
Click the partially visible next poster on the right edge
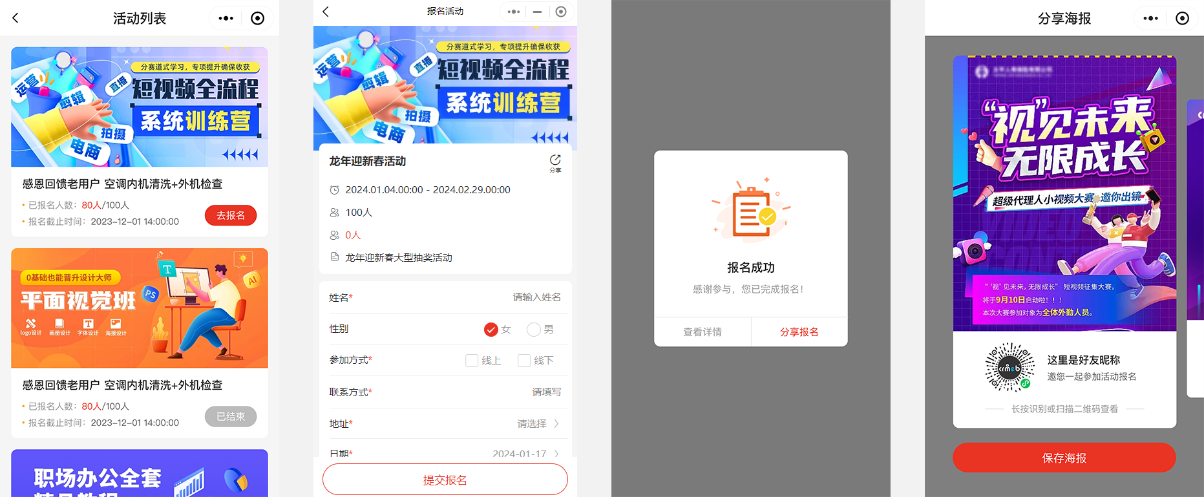click(1196, 249)
